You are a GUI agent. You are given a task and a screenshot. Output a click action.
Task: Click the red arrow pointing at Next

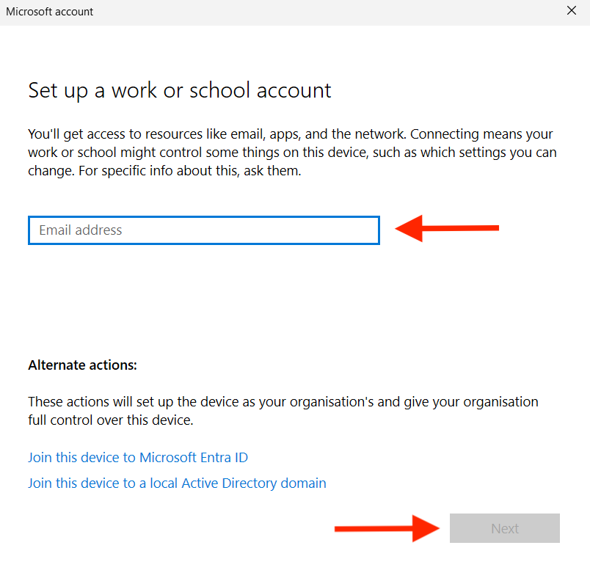tap(387, 528)
